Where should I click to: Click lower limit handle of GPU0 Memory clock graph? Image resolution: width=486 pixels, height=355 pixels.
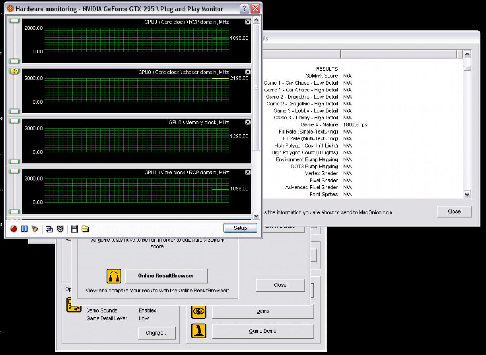(x=14, y=161)
